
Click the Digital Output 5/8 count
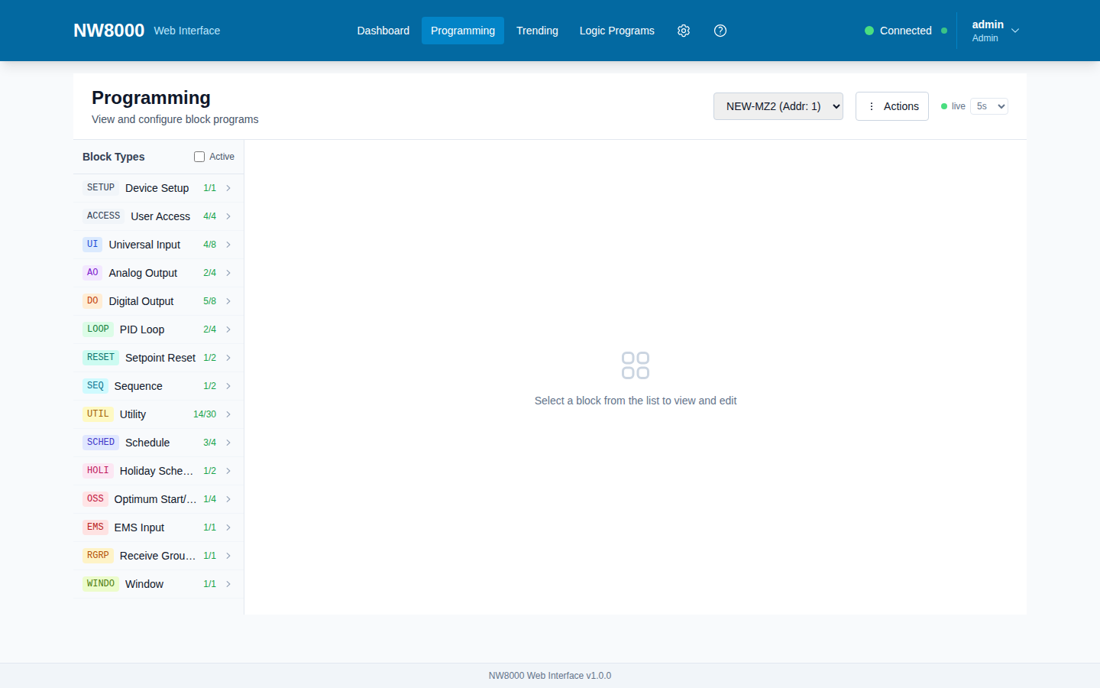[x=210, y=301]
